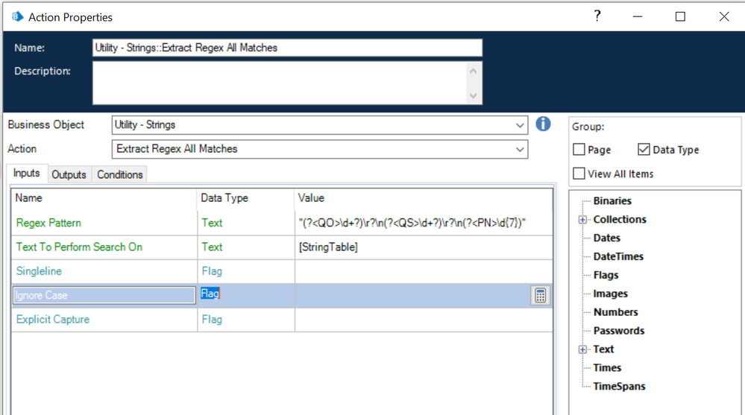Switch to the Conditions tab
This screenshot has width=745, height=415.
point(120,175)
